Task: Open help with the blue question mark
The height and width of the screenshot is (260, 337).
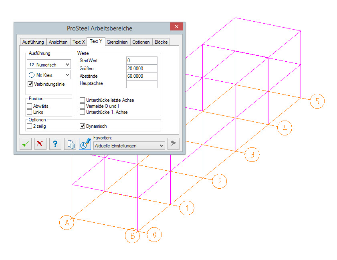Action: pos(55,144)
